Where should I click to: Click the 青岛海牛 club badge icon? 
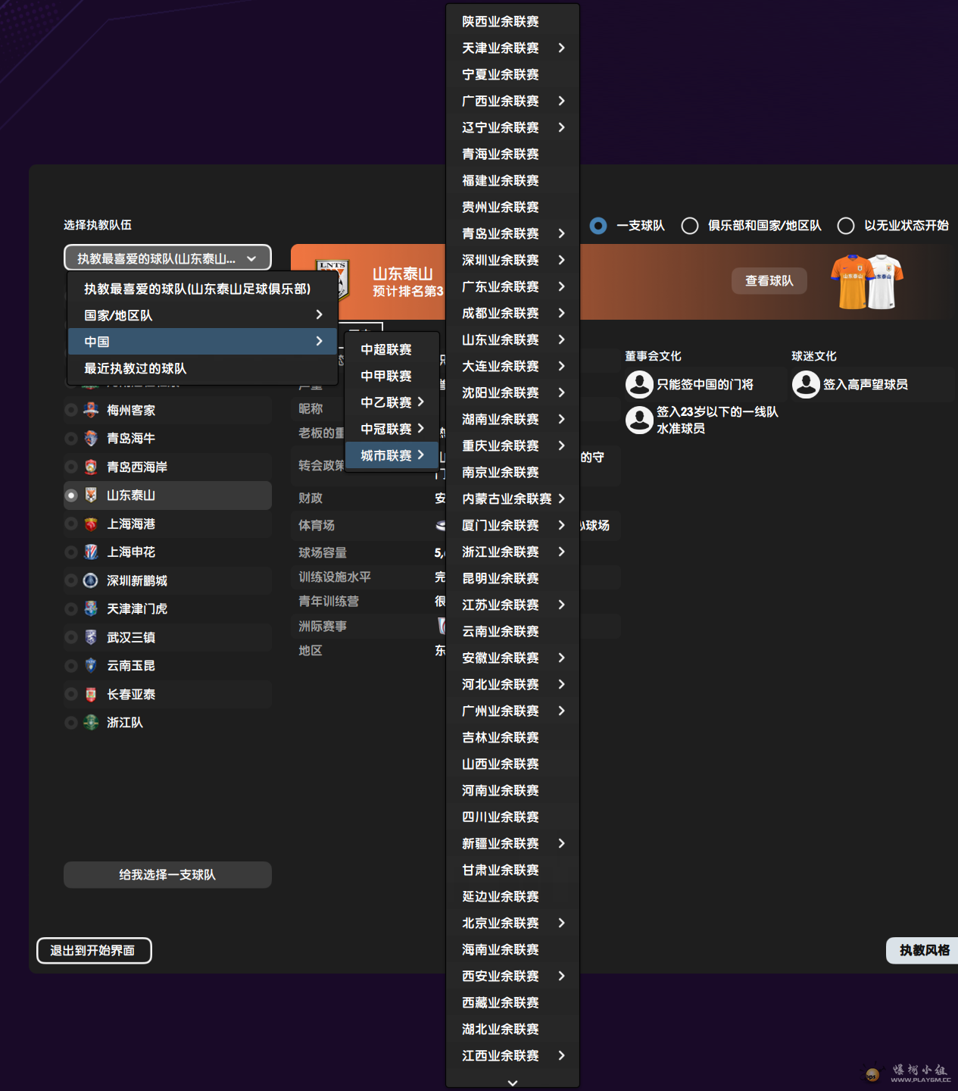91,438
